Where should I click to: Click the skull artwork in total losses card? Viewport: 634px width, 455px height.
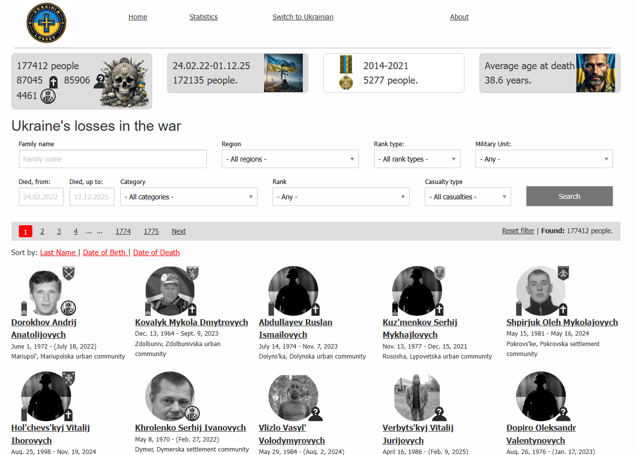click(124, 82)
